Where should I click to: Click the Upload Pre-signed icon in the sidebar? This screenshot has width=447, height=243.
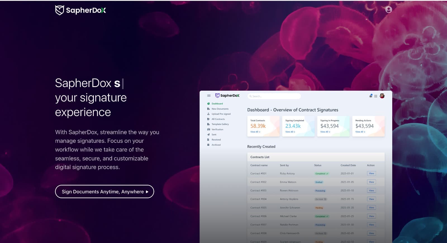coord(208,114)
